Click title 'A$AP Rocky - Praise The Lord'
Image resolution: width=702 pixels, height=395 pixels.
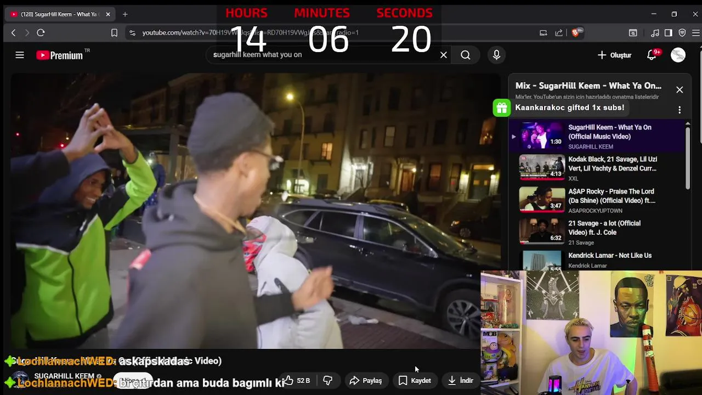point(612,196)
